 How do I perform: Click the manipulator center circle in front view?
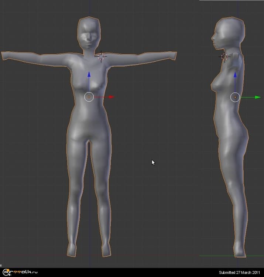click(x=89, y=97)
